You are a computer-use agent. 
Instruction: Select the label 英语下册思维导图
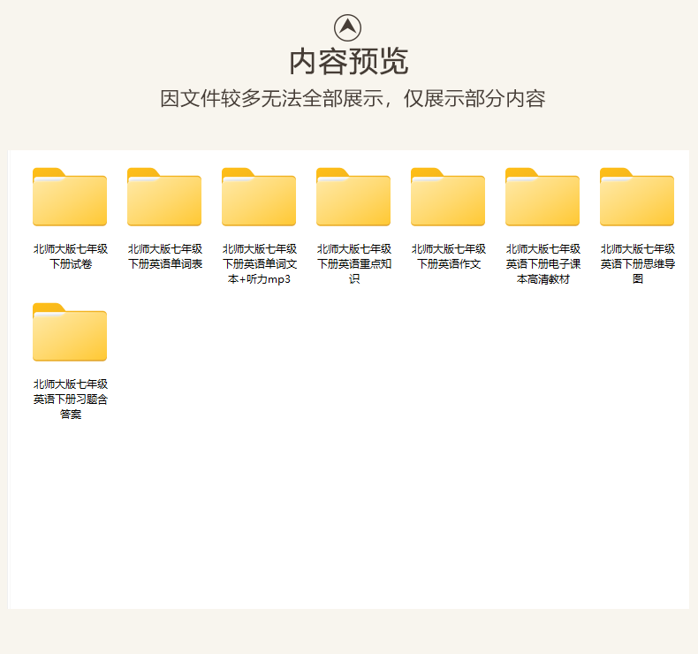click(637, 264)
